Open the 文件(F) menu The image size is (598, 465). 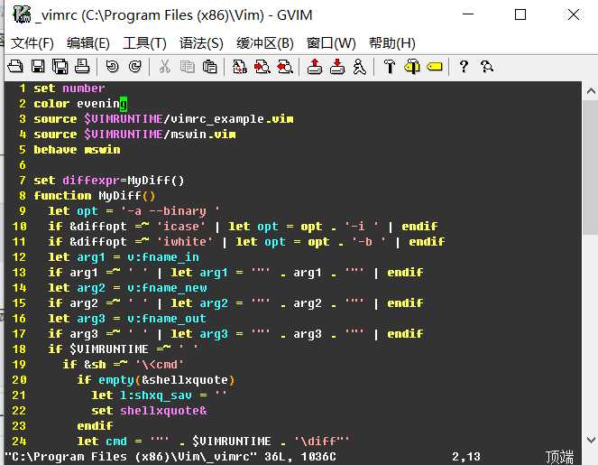click(x=32, y=43)
